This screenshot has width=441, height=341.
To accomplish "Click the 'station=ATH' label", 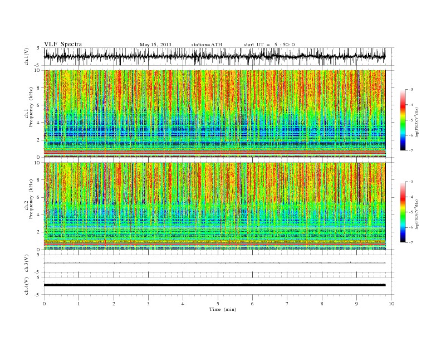I will tap(207, 45).
